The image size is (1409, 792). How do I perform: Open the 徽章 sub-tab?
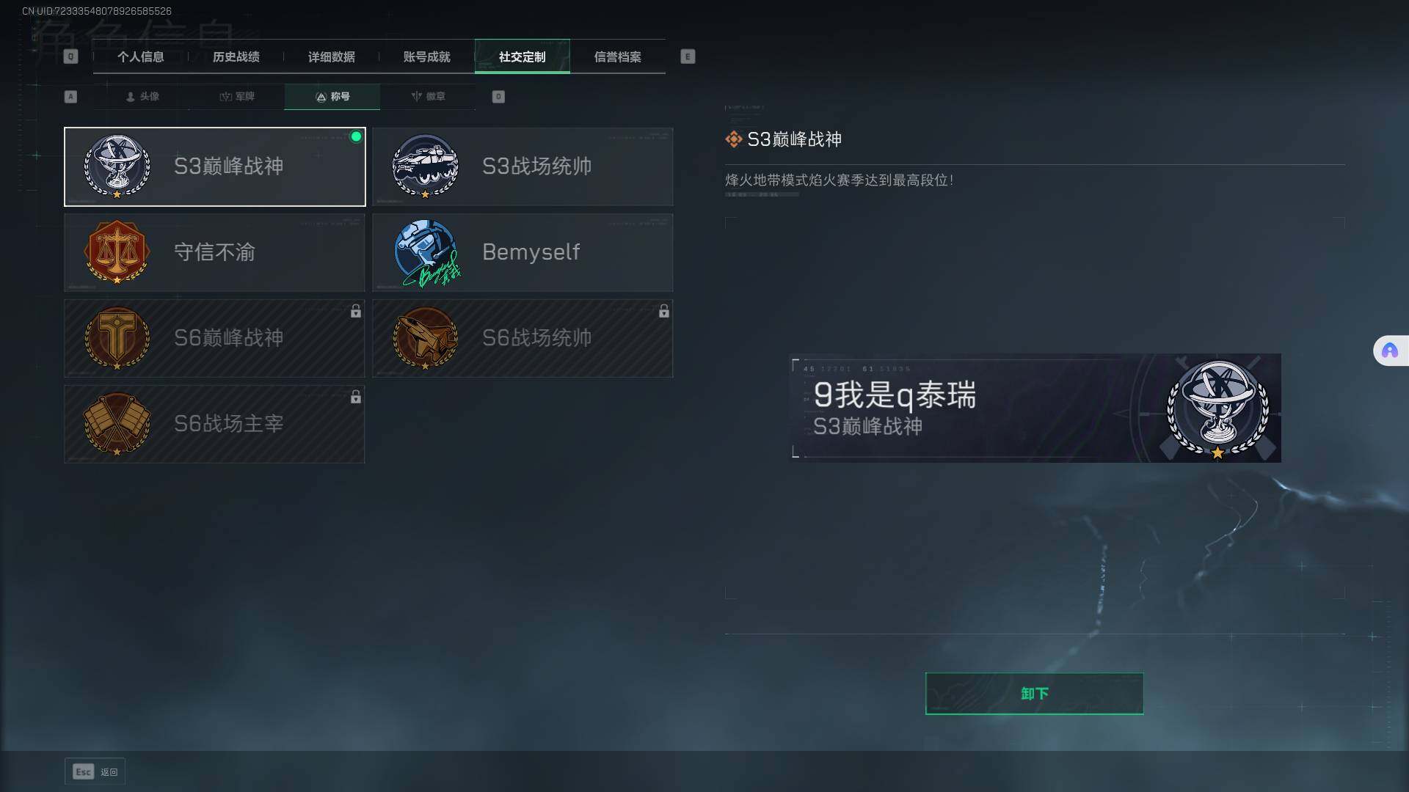tap(429, 97)
